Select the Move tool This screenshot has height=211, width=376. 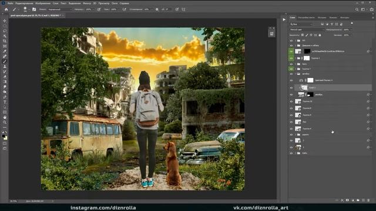5,21
